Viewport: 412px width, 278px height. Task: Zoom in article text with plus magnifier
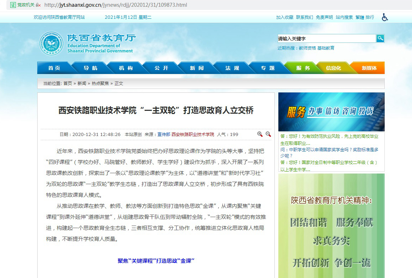(260, 134)
